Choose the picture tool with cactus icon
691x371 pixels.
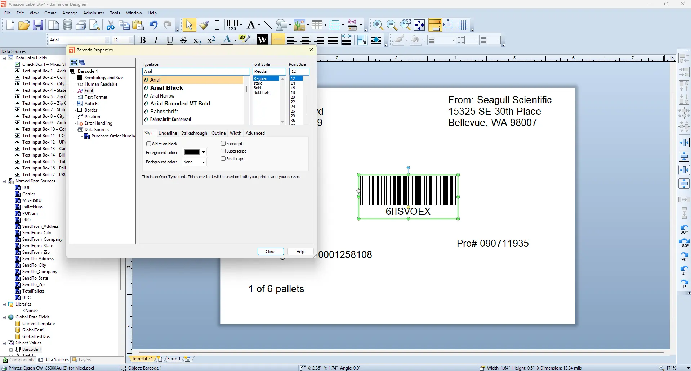click(x=299, y=25)
